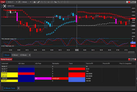The image size is (137, 92).
Task: Click the Stochastics column header
Action: tap(60, 63)
